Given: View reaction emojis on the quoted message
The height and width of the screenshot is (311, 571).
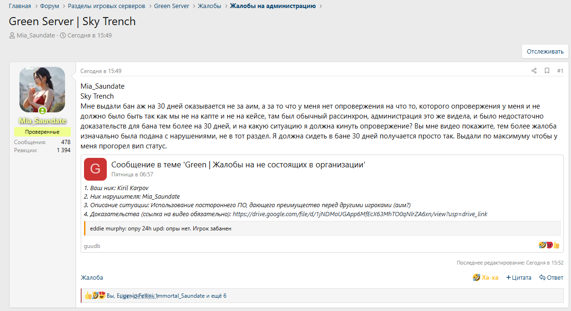Looking at the screenshot, I should tap(549, 245).
